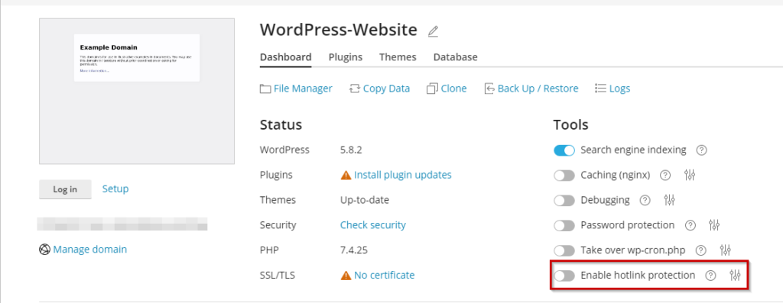The width and height of the screenshot is (783, 303).
Task: Open help tooltip for Caching (nginx)
Action: [665, 175]
